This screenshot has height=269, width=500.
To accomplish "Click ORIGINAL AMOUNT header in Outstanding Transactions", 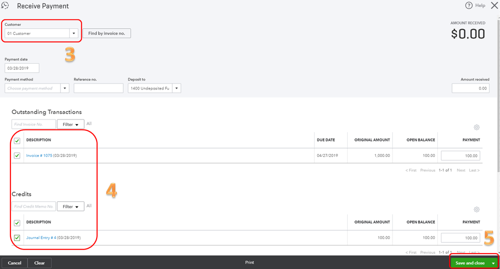I will 372,140.
